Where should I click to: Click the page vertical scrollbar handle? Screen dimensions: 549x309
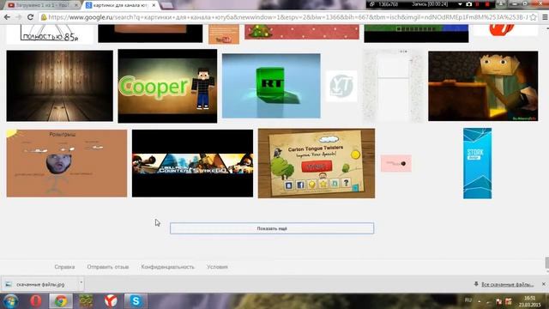tap(546, 263)
